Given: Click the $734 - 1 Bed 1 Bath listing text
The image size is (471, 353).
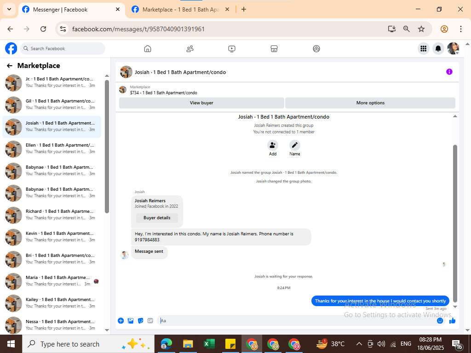Looking at the screenshot, I should (163, 93).
